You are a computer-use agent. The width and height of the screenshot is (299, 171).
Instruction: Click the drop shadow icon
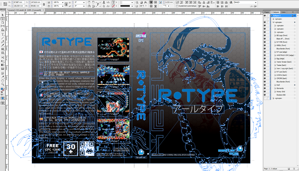[141, 2]
